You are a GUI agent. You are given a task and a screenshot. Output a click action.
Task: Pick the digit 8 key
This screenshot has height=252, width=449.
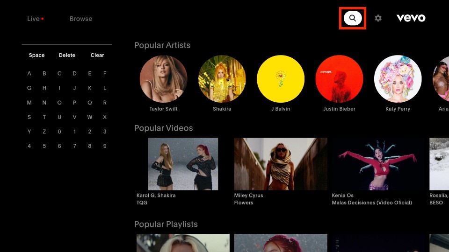pos(90,146)
